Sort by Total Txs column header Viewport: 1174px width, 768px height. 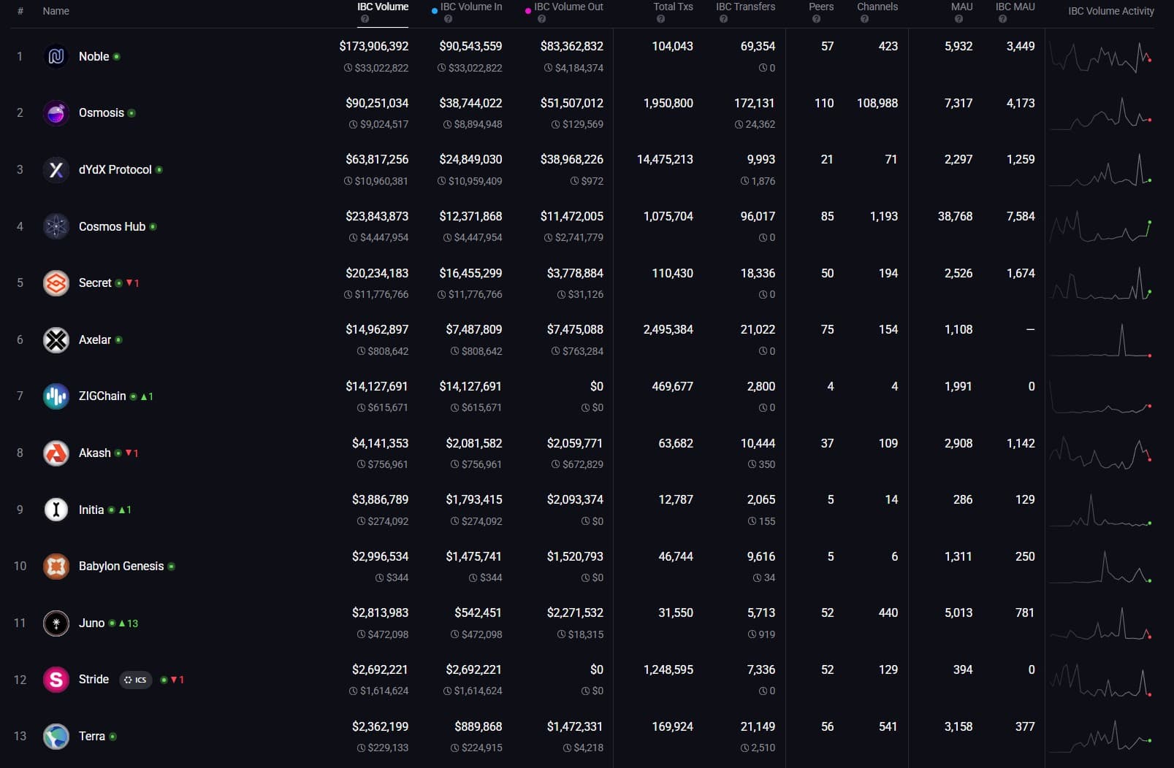tap(673, 7)
